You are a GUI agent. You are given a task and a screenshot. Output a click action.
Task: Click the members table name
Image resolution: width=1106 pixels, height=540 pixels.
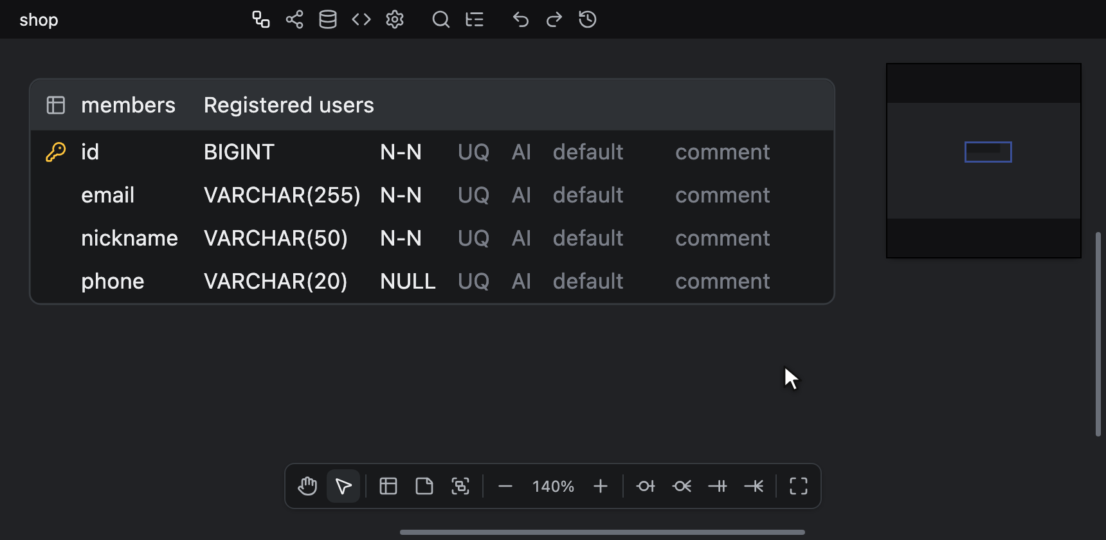(x=128, y=105)
